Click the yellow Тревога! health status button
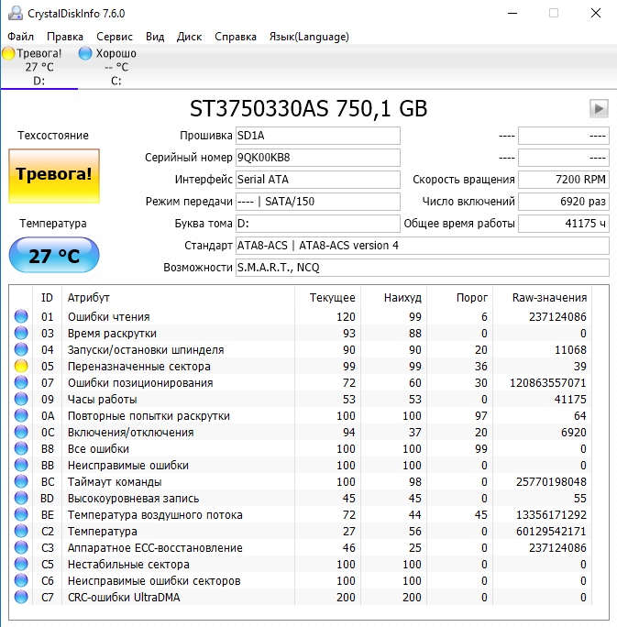617x627 pixels. 54,176
